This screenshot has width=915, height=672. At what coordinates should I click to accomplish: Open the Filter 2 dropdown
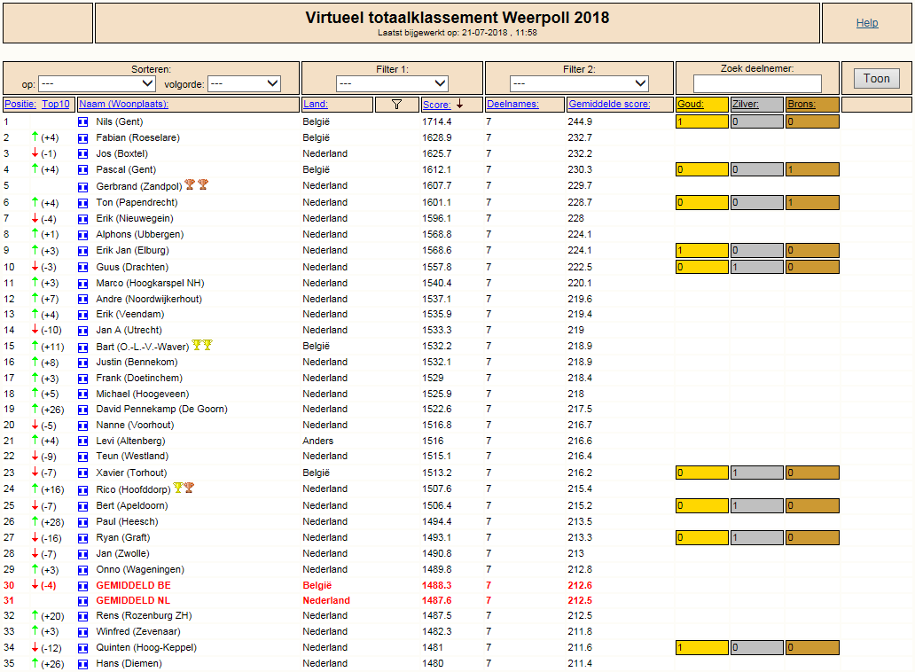coord(579,83)
